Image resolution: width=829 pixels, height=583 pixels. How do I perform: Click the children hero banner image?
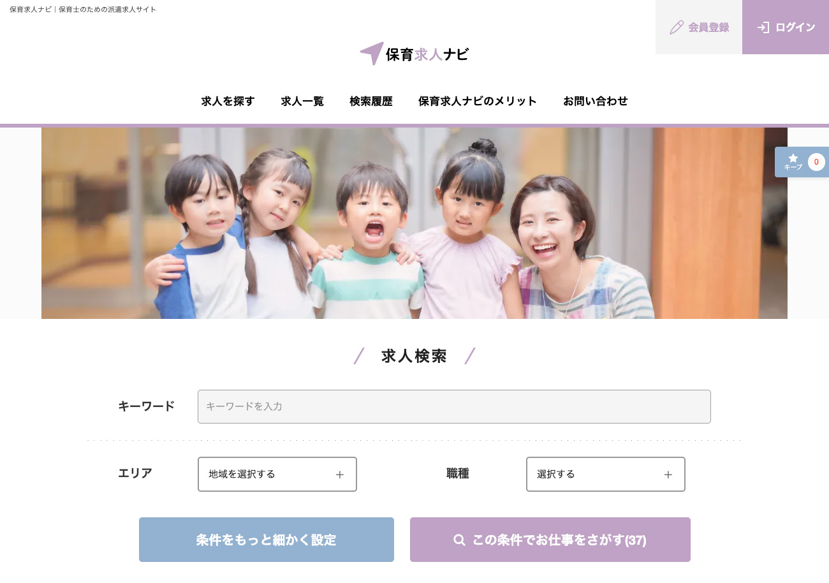[x=414, y=223]
